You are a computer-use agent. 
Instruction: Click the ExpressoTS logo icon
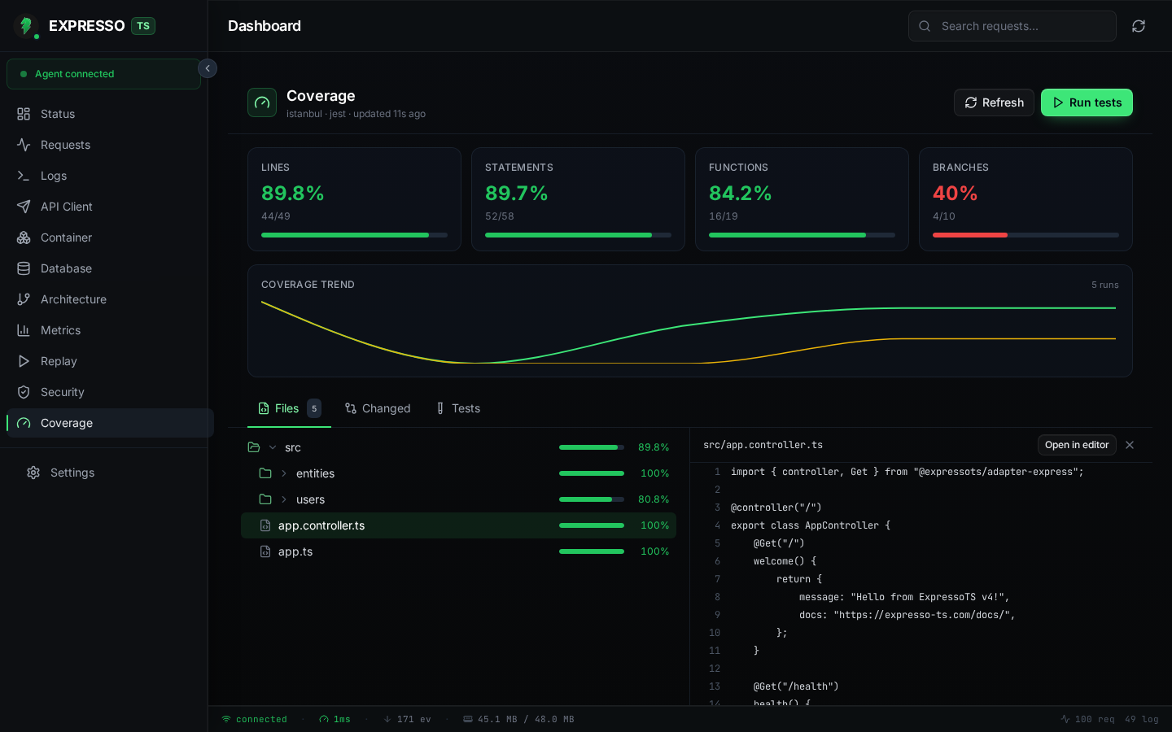click(x=26, y=26)
